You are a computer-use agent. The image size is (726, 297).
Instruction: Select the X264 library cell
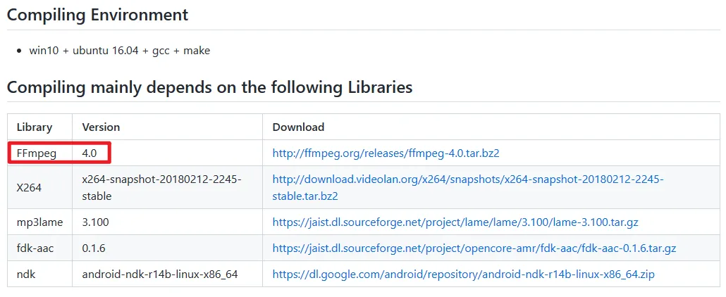point(30,187)
